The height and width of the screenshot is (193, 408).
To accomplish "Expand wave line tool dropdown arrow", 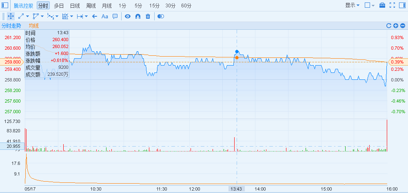I will click(x=57, y=17).
